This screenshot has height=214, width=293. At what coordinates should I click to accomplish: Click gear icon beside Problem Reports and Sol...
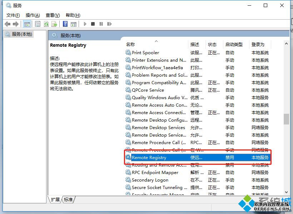128,75
